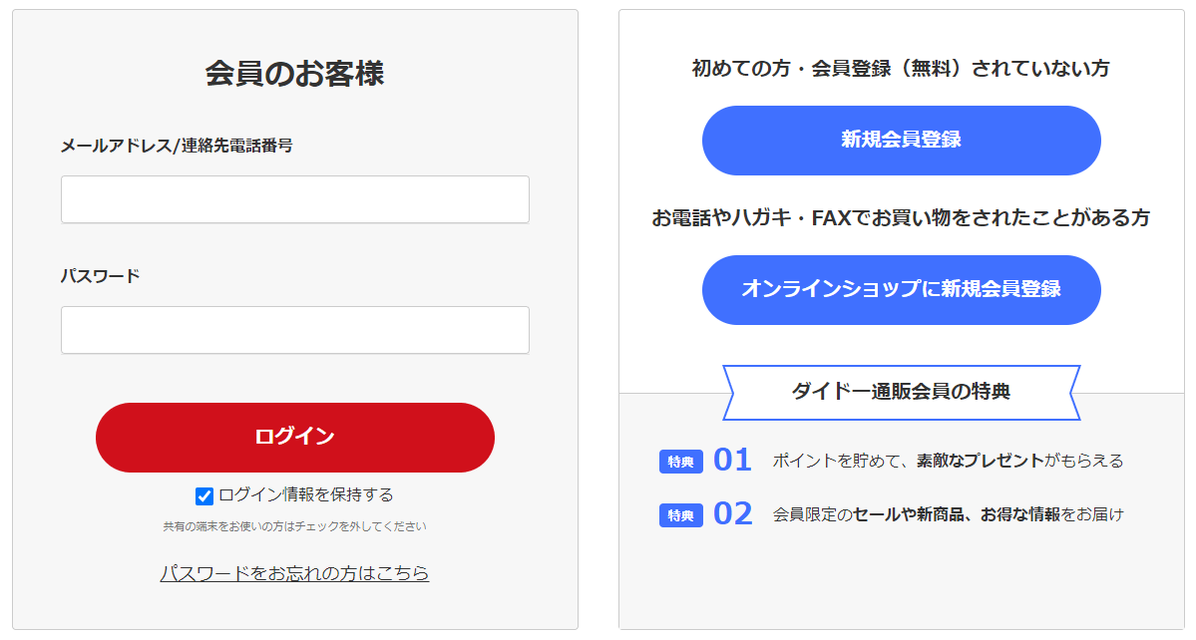Click the large 01 benefit number
Viewport: 1196px width, 640px height.
(x=733, y=461)
